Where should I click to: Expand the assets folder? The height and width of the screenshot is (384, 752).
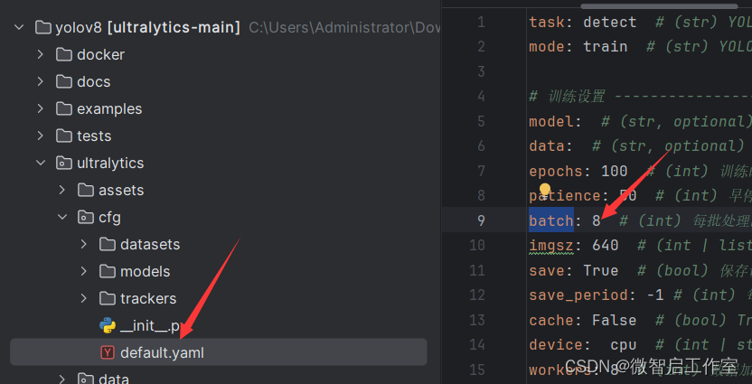pyautogui.click(x=62, y=190)
